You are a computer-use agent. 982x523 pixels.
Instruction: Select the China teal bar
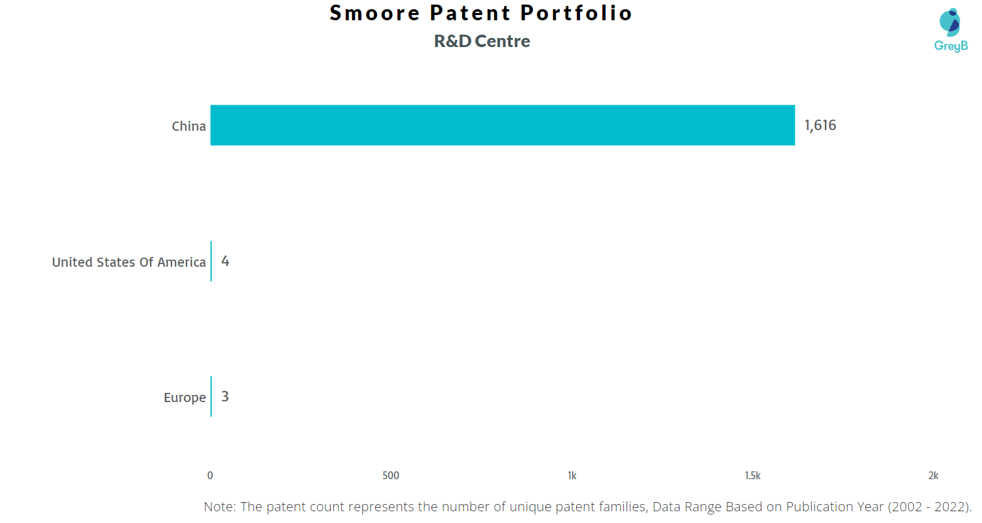(x=503, y=125)
